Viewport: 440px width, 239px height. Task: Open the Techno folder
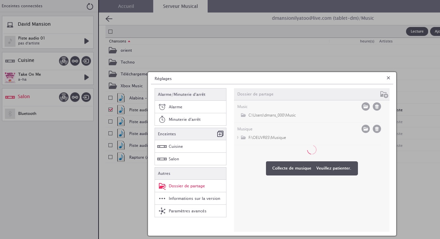point(127,62)
